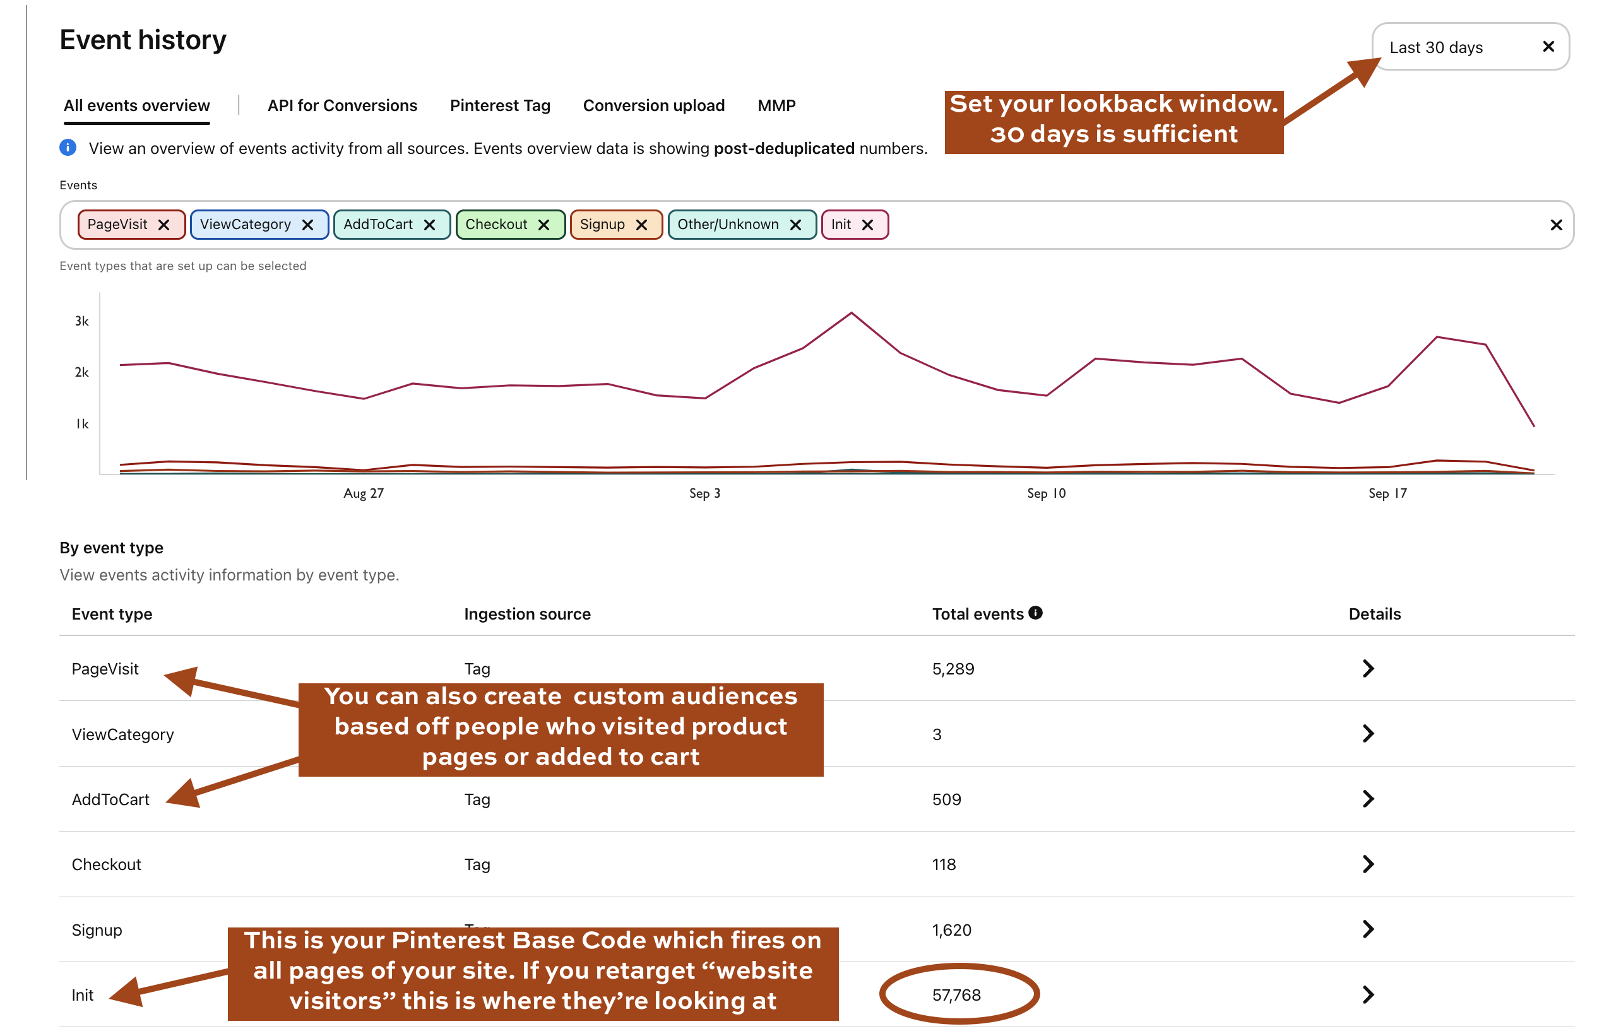This screenshot has height=1036, width=1597.
Task: Remove the AddToCart event chip
Action: (x=430, y=225)
